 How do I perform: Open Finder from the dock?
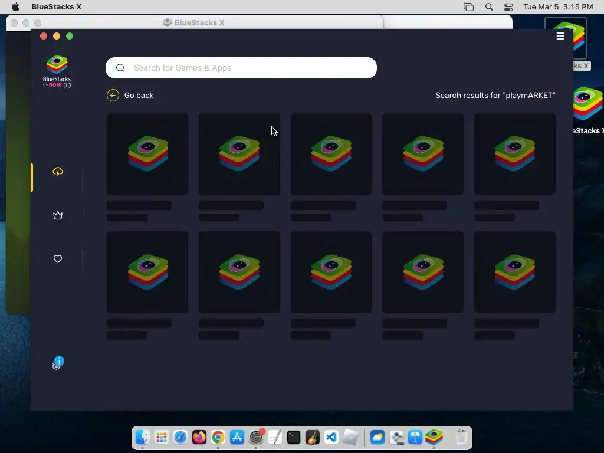coord(143,437)
